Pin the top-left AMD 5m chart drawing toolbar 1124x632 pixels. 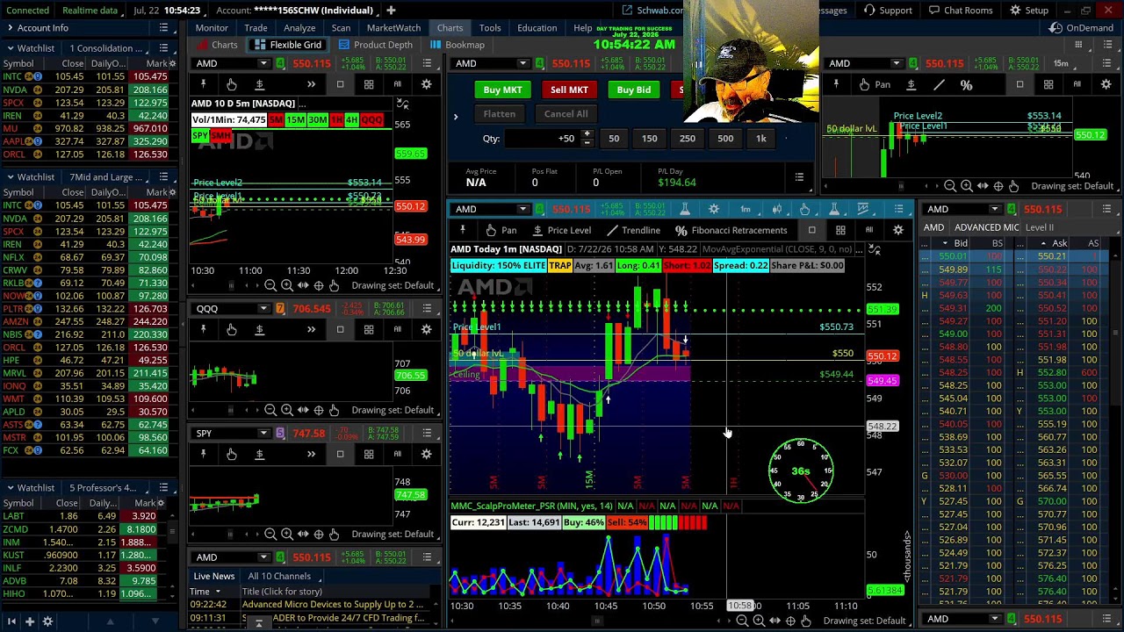click(203, 84)
